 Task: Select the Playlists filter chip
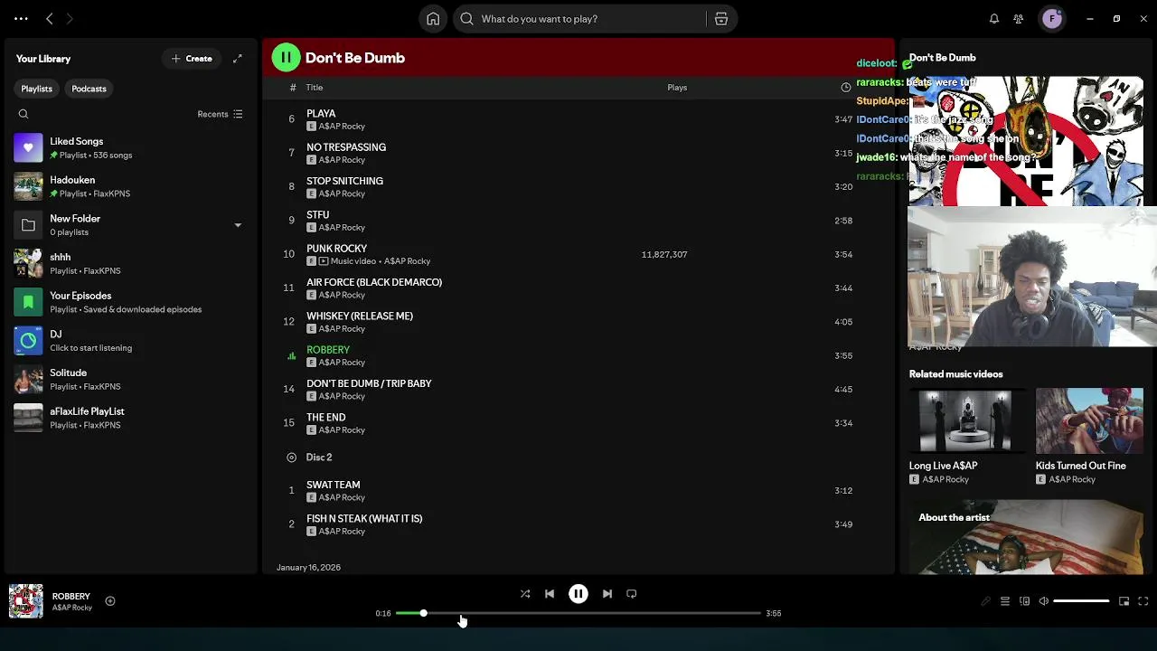pos(37,89)
